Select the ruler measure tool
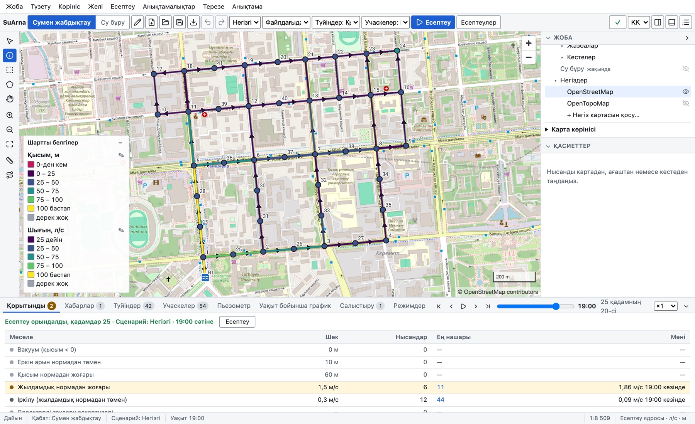This screenshot has width=695, height=424. (10, 160)
